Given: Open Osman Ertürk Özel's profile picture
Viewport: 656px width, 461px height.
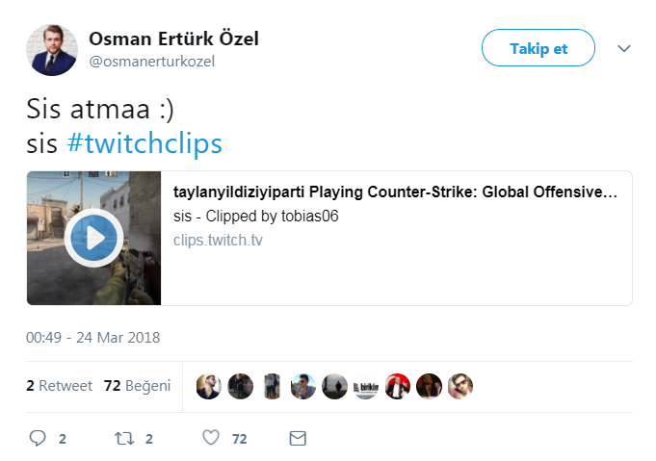Looking at the screenshot, I should [x=51, y=49].
